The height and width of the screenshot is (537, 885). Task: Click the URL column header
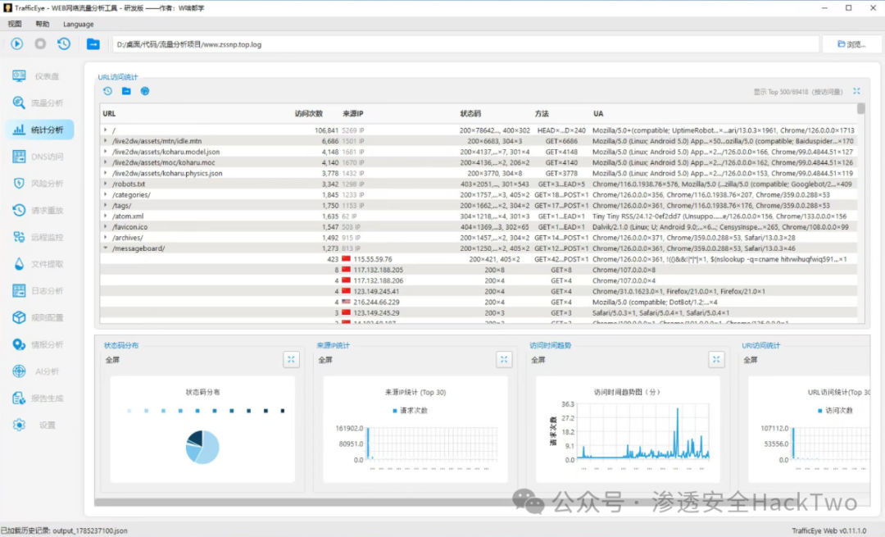pyautogui.click(x=109, y=113)
